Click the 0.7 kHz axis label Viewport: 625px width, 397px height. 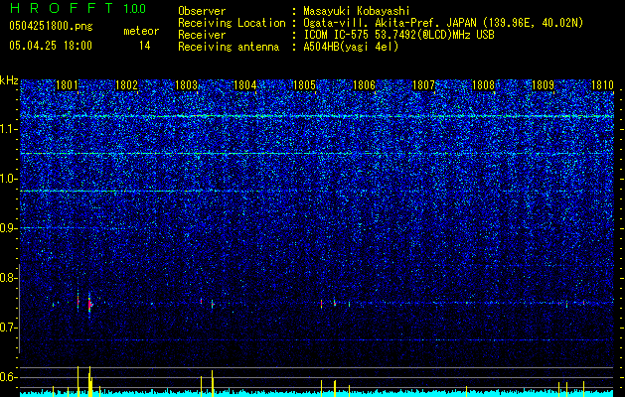click(x=9, y=328)
